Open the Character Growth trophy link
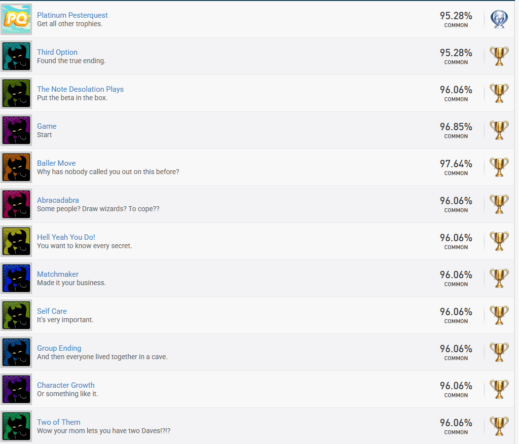This screenshot has width=519, height=444. tap(66, 385)
